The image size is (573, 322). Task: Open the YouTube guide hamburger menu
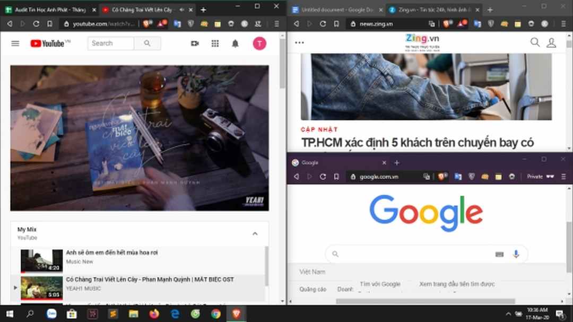tap(15, 43)
